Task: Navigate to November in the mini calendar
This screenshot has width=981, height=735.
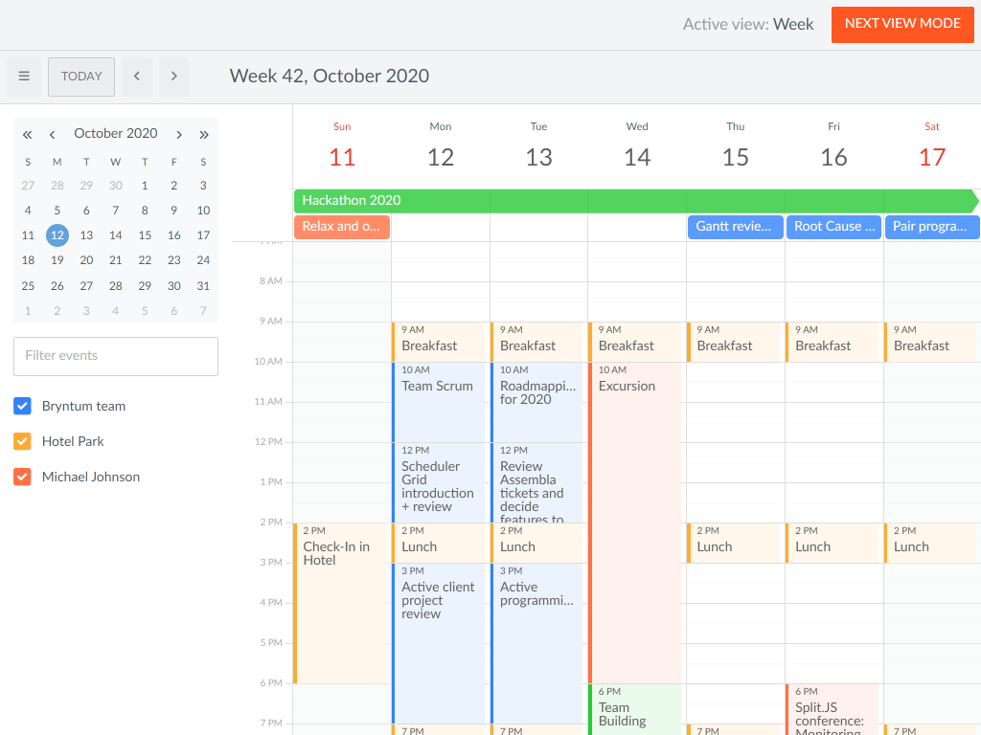Action: pyautogui.click(x=179, y=134)
